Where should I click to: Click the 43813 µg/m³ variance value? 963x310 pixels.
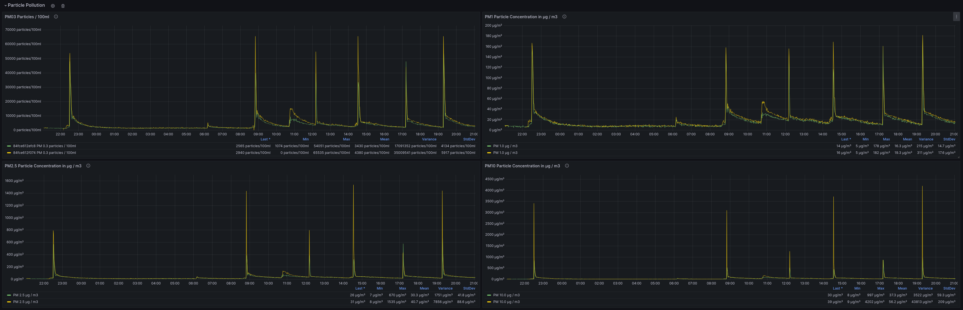922,302
